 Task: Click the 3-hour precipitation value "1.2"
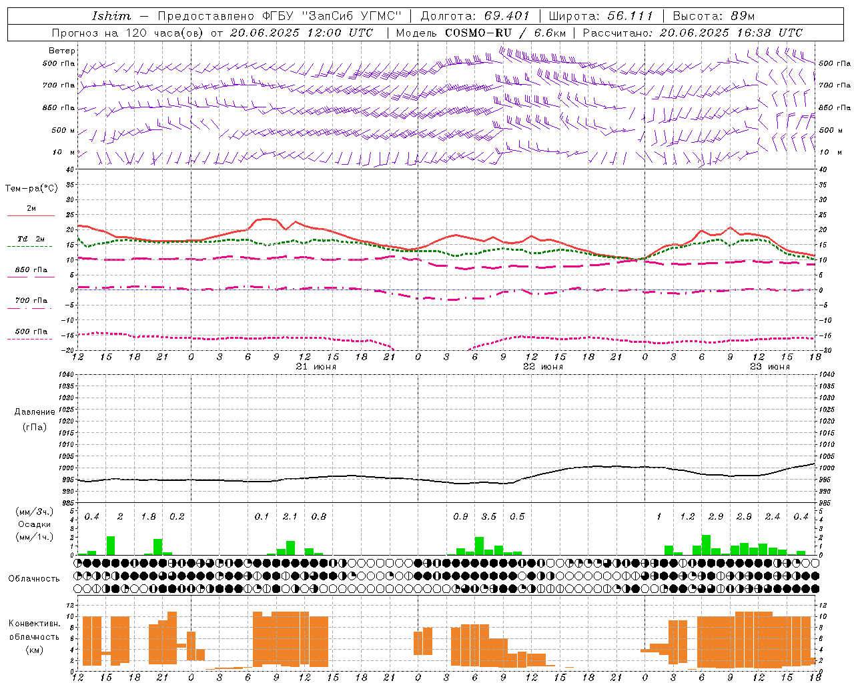pos(687,517)
